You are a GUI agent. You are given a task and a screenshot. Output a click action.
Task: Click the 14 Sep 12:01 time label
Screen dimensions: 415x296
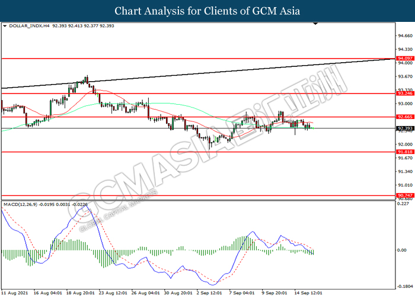pos(308,293)
